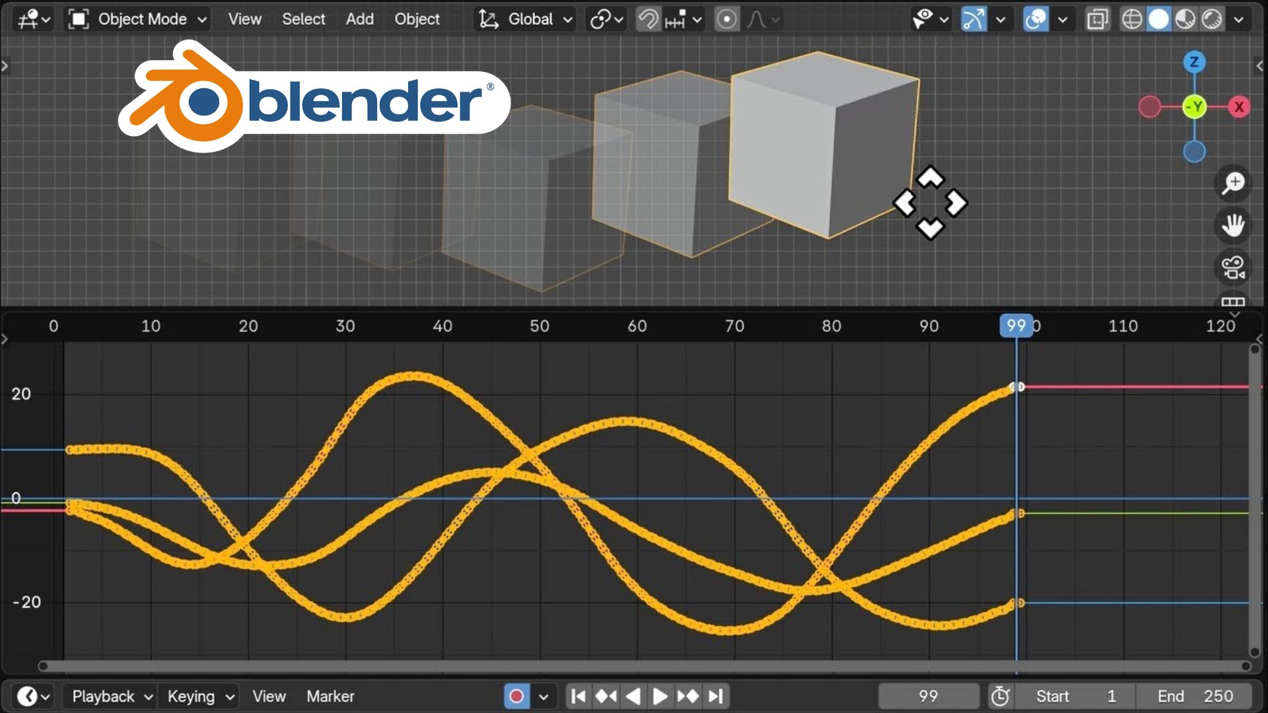The width and height of the screenshot is (1268, 713).
Task: Click the current frame field showing 99
Action: pyautogui.click(x=928, y=696)
